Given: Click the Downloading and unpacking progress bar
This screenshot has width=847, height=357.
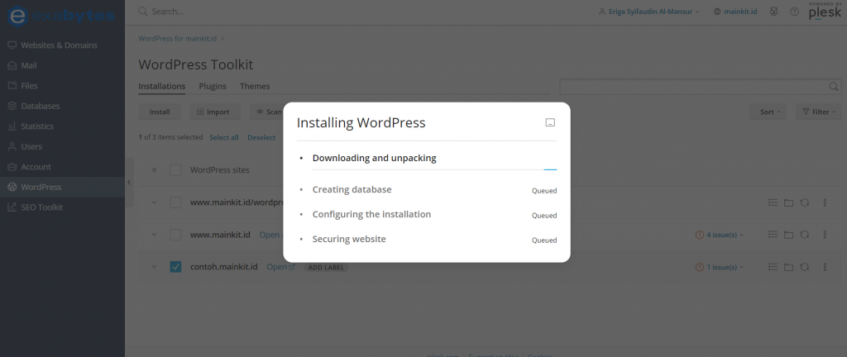Looking at the screenshot, I should (x=434, y=169).
